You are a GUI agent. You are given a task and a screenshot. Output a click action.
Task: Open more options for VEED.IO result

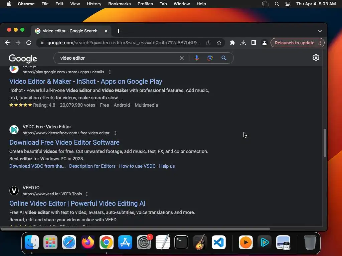click(87, 194)
